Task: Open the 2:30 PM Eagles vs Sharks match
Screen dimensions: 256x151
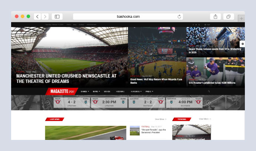Action: tap(109, 103)
